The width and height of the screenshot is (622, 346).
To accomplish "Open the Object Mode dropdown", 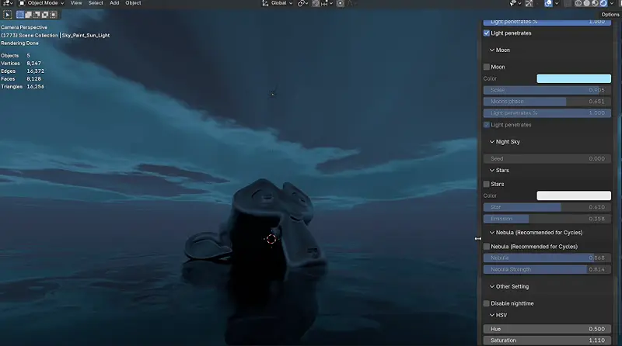I will [x=42, y=3].
